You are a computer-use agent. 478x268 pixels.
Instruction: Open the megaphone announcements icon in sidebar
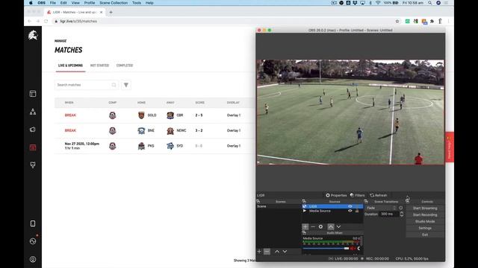(x=33, y=130)
